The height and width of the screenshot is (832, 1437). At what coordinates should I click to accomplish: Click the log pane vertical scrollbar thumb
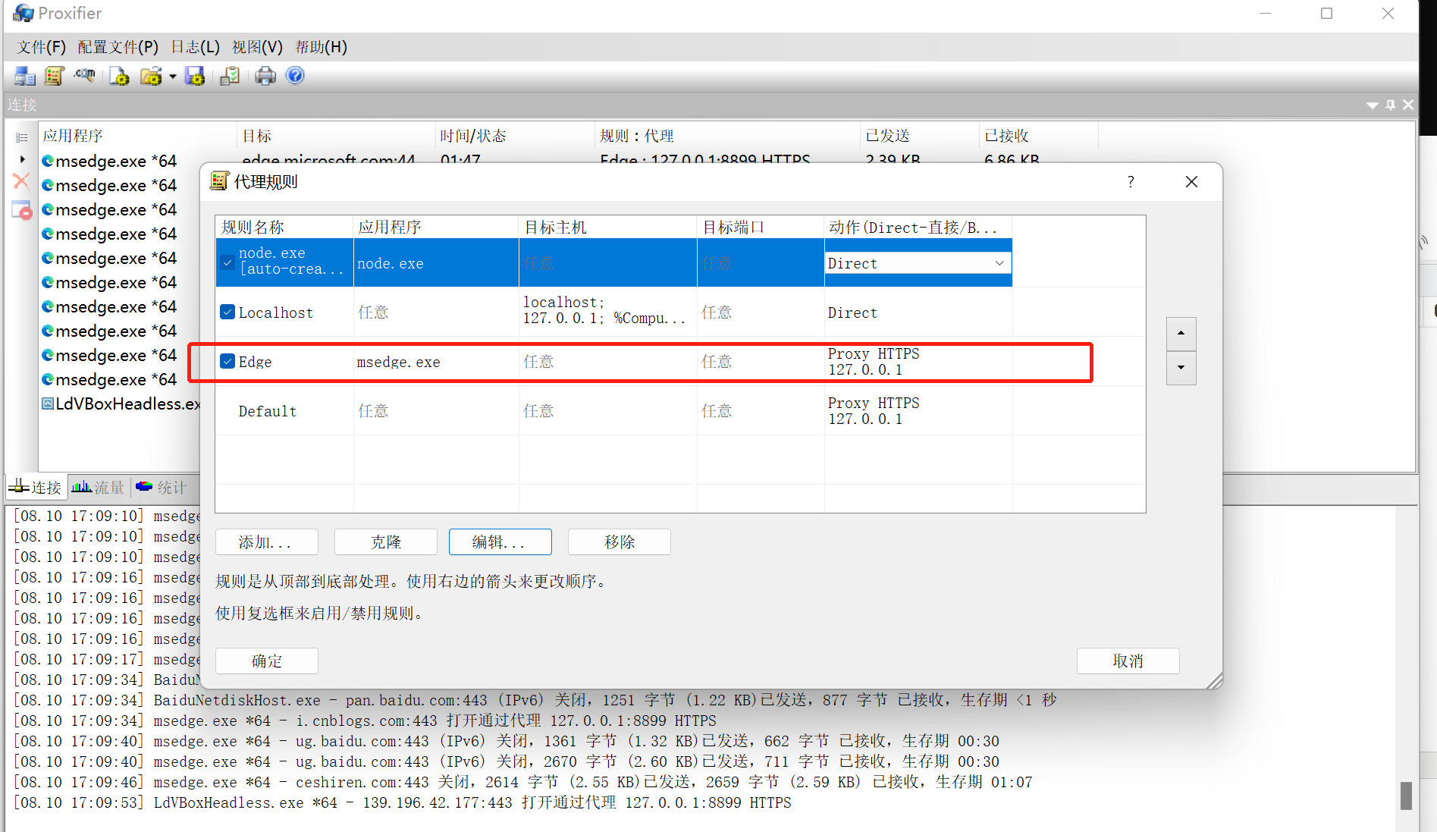click(x=1406, y=796)
